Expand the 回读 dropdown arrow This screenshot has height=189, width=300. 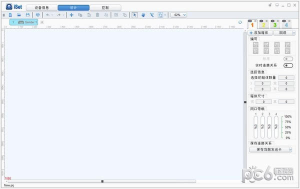point(294,33)
